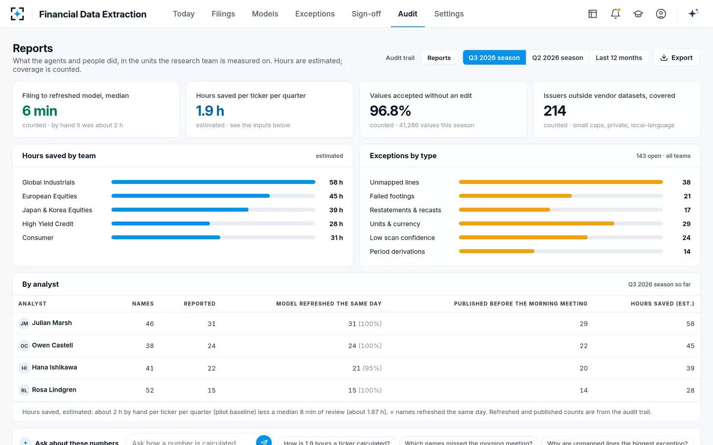This screenshot has height=445, width=713.
Task: Click 'Why are unmapped lines the biggest exception?' suggestion
Action: point(617,442)
